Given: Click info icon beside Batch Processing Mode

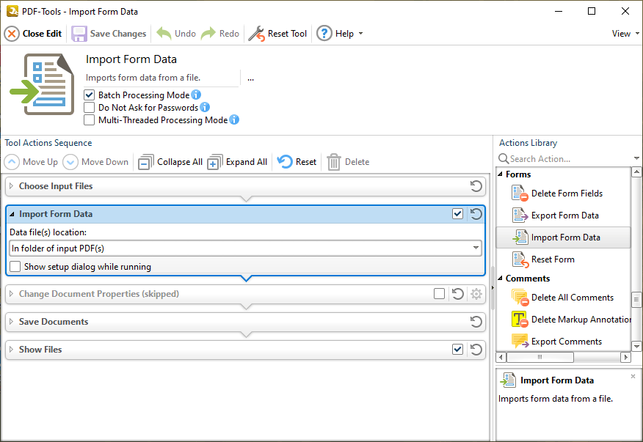Looking at the screenshot, I should (x=196, y=95).
